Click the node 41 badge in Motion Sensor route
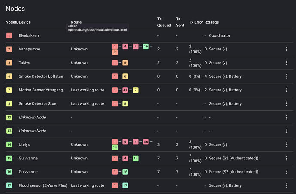Screen dimensions: 296x194 pos(125,90)
